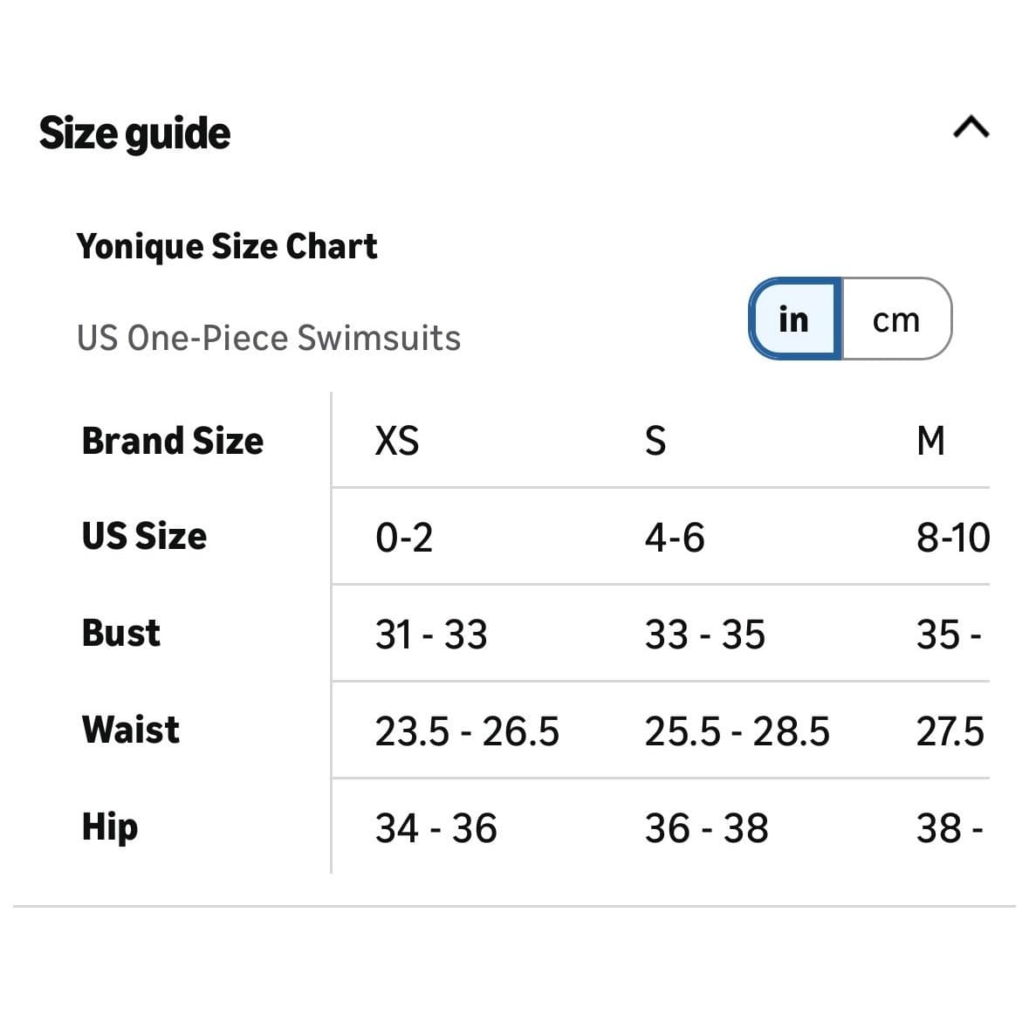Collapse the Size guide chevron arrow
The width and height of the screenshot is (1029, 1029).
pyautogui.click(x=971, y=127)
